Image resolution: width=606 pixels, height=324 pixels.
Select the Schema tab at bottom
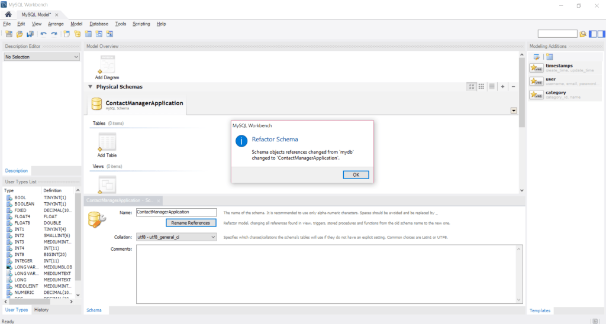tap(94, 310)
